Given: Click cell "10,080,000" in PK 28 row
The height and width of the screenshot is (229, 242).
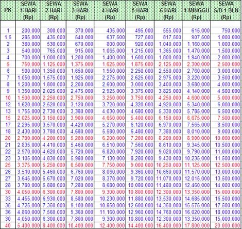Looking at the screenshot, I should coord(140,185).
